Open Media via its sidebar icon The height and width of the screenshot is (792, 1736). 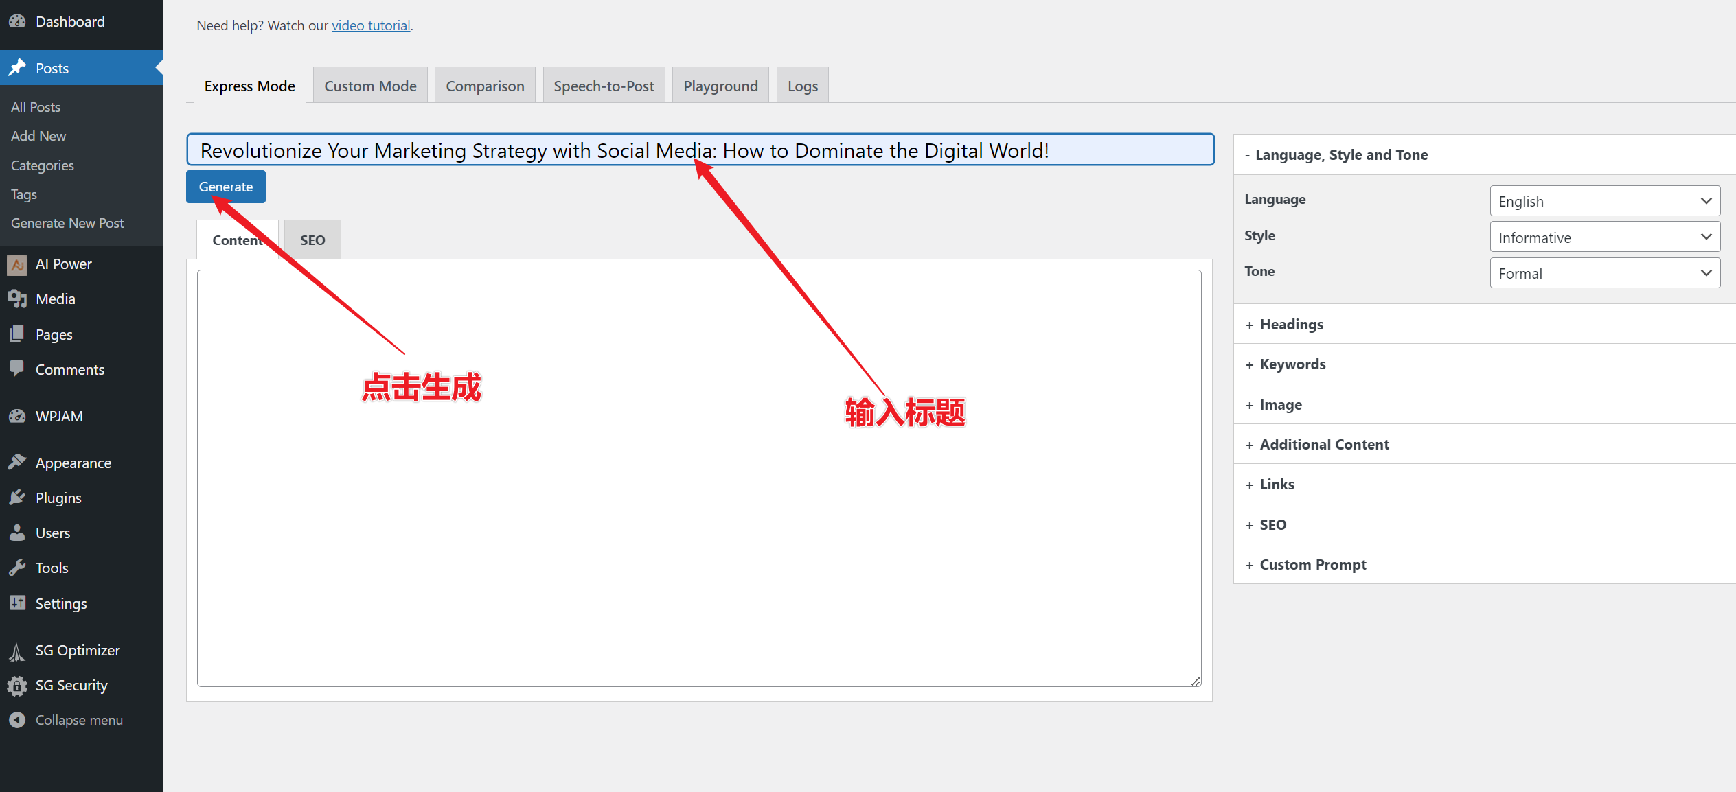17,299
